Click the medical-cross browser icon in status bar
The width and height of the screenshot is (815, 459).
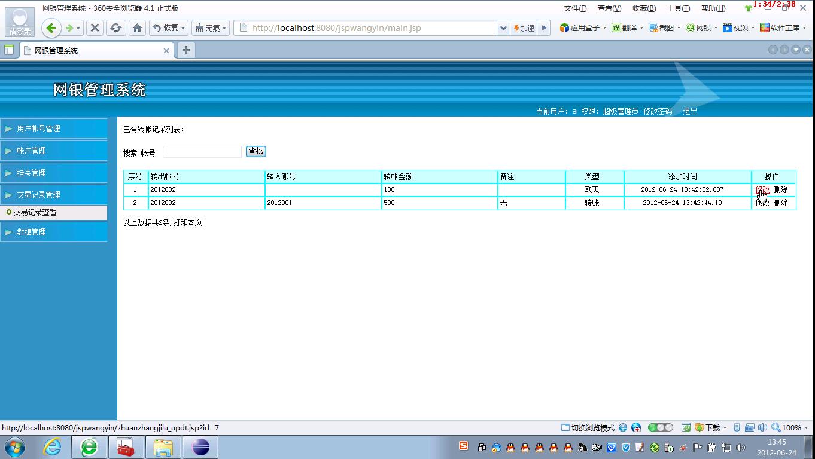[636, 427]
